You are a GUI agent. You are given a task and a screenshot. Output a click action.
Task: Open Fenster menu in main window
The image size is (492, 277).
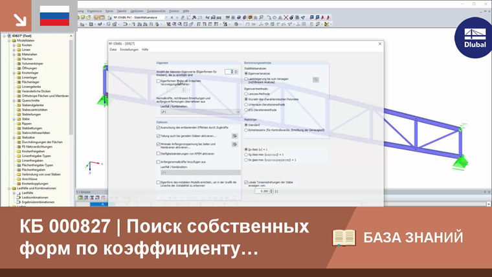click(174, 11)
